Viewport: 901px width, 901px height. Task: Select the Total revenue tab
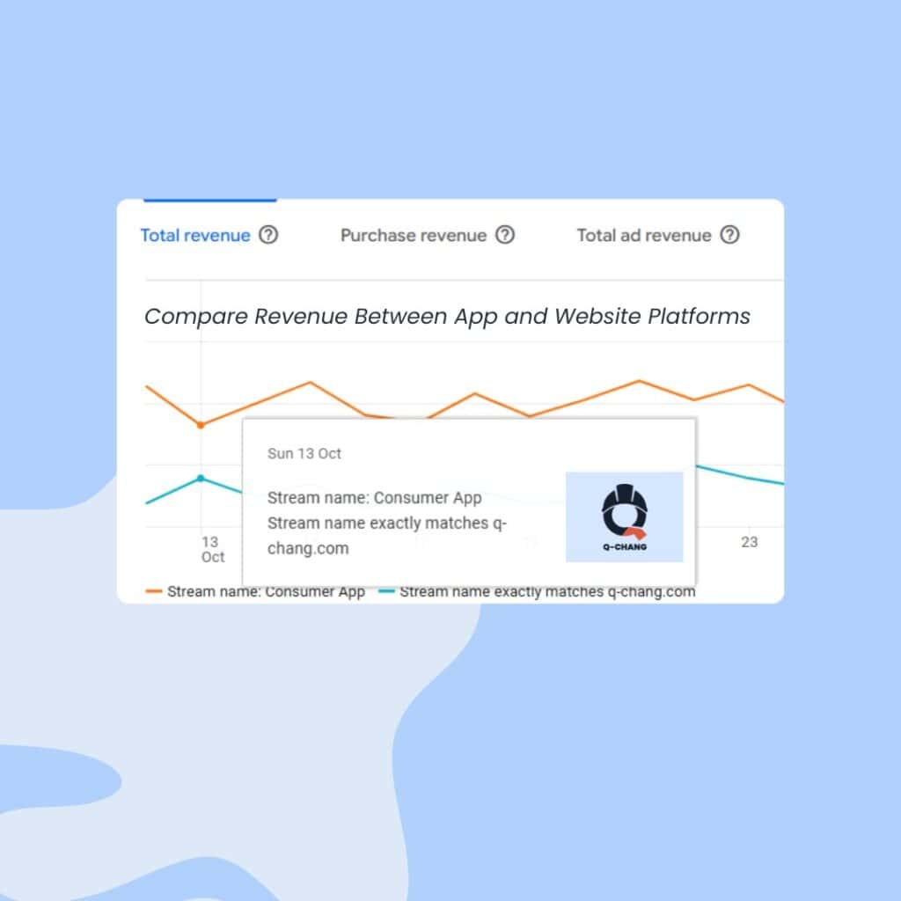(x=195, y=235)
